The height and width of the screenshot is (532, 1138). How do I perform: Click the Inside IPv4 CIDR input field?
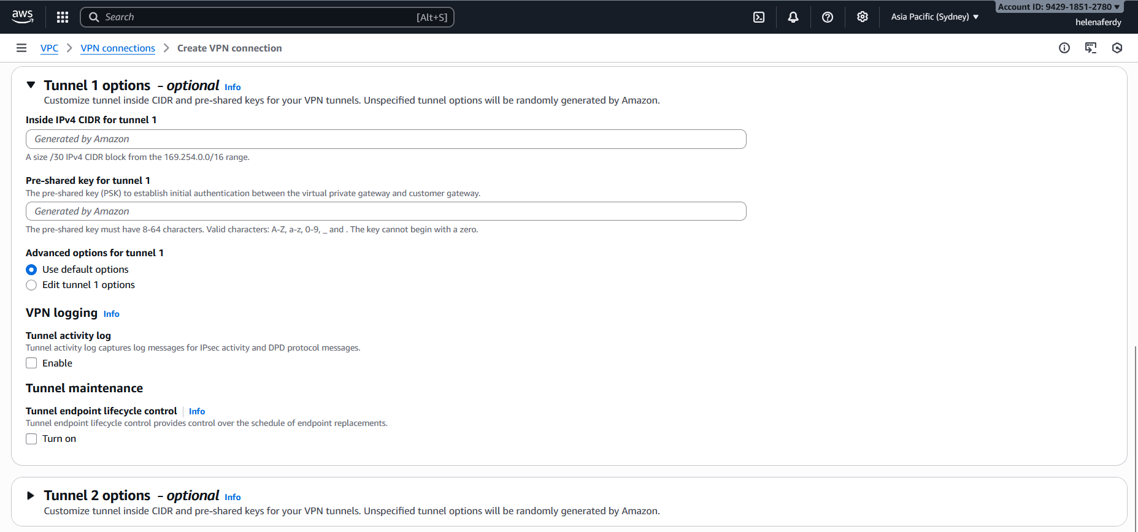(386, 139)
